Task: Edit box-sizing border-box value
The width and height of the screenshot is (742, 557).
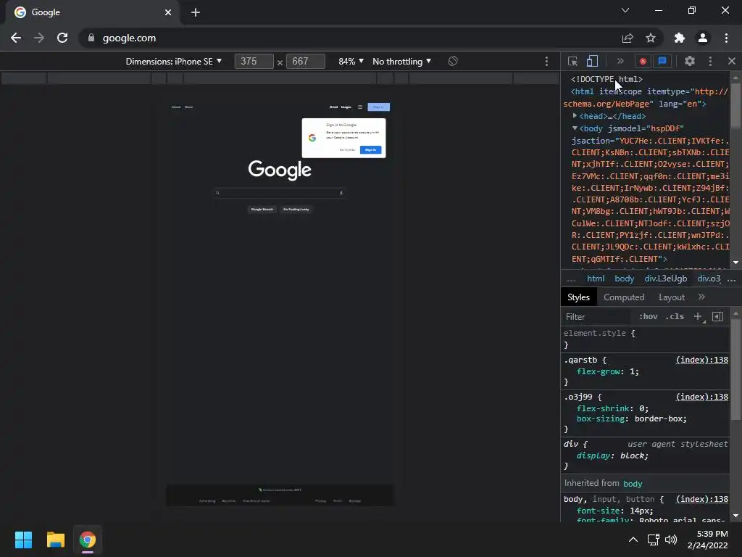Action: click(x=658, y=418)
